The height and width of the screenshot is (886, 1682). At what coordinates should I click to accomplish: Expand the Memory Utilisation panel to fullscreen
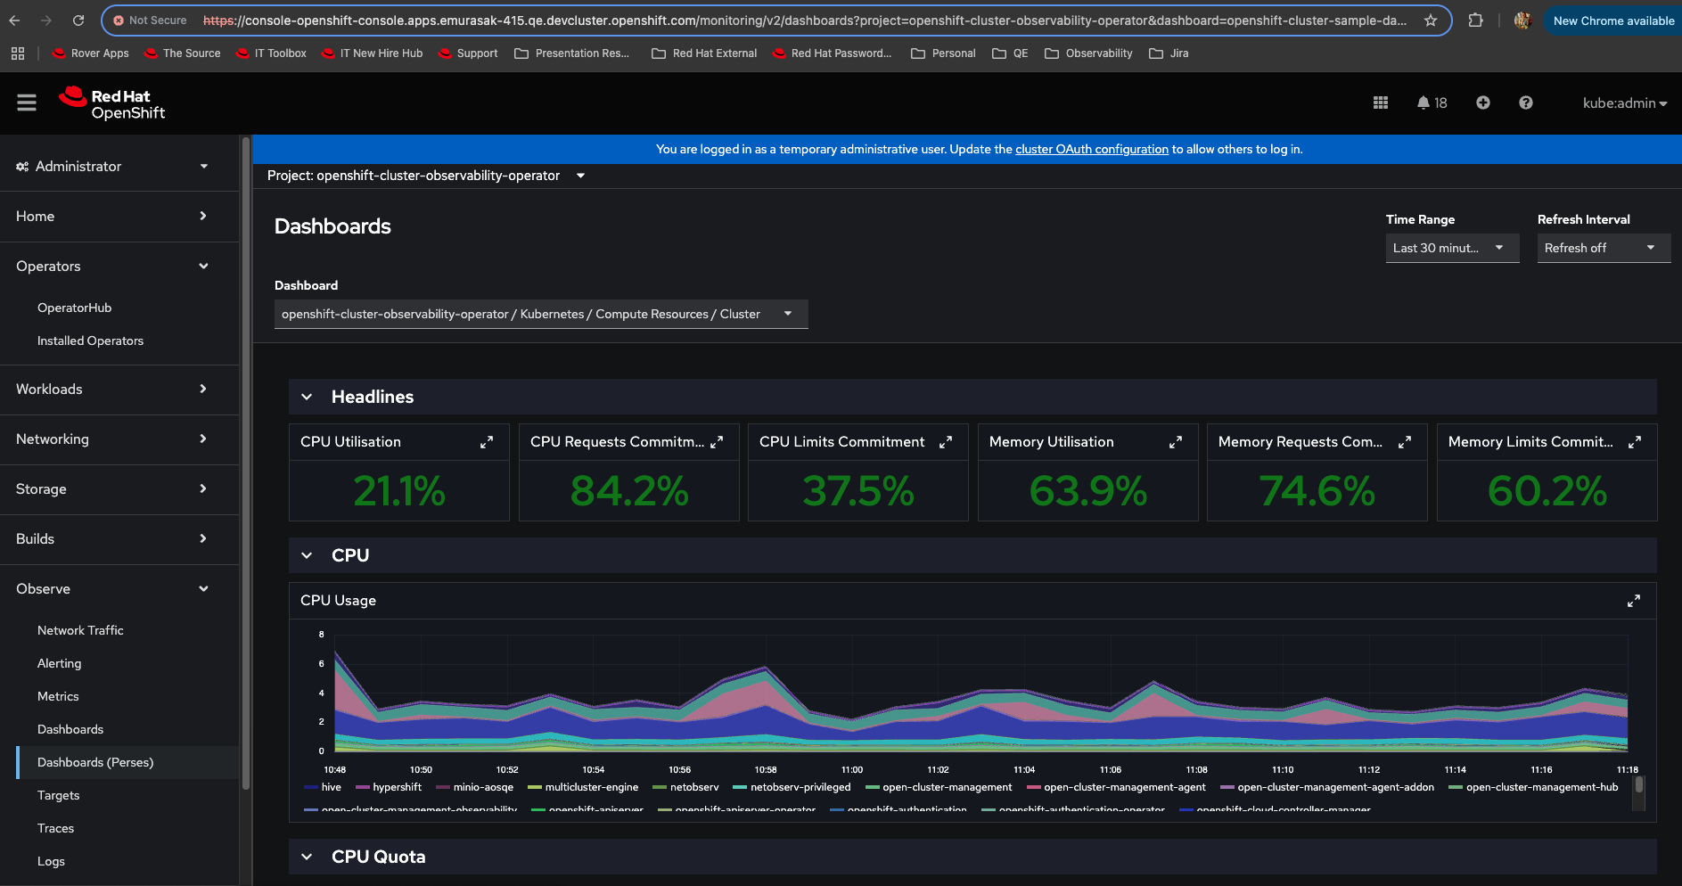(x=1176, y=442)
